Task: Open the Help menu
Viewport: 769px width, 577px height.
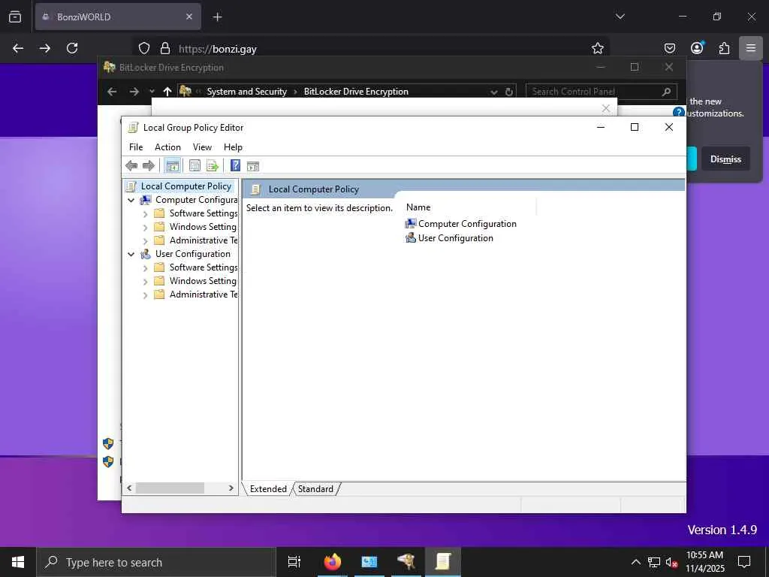Action: coord(233,147)
